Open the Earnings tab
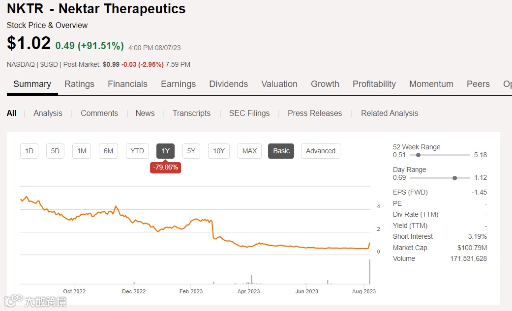Image resolution: width=512 pixels, height=311 pixels. pyautogui.click(x=178, y=84)
